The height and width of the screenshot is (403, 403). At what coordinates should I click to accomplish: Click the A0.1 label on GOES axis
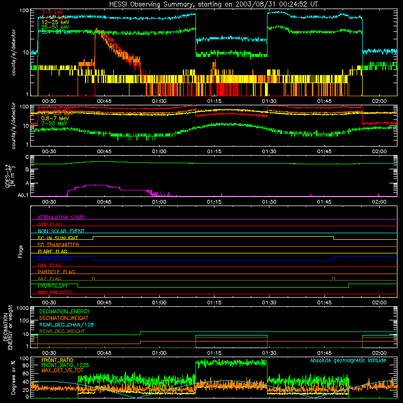[23, 195]
